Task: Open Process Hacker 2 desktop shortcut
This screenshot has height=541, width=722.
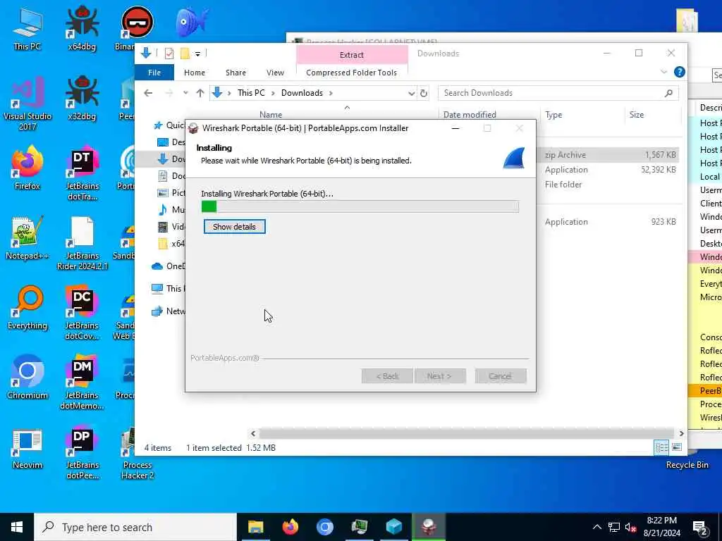Action: coord(137,453)
